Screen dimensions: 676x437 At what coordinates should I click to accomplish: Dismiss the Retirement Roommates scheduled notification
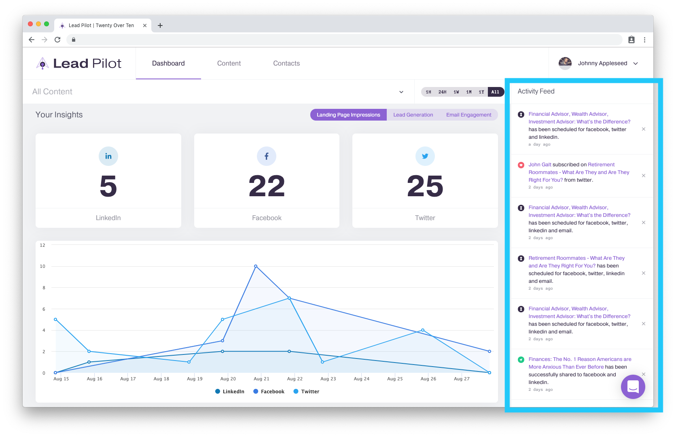coord(644,273)
